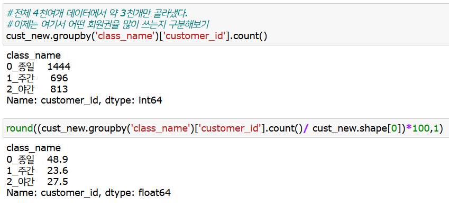
Task: Click the count value 1444
Action: (x=59, y=67)
